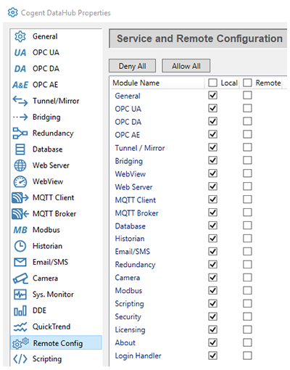Click the Deny All button
290x370 pixels.
tap(132, 66)
